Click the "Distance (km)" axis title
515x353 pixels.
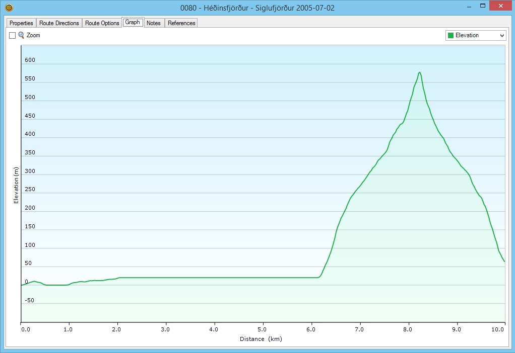point(261,339)
